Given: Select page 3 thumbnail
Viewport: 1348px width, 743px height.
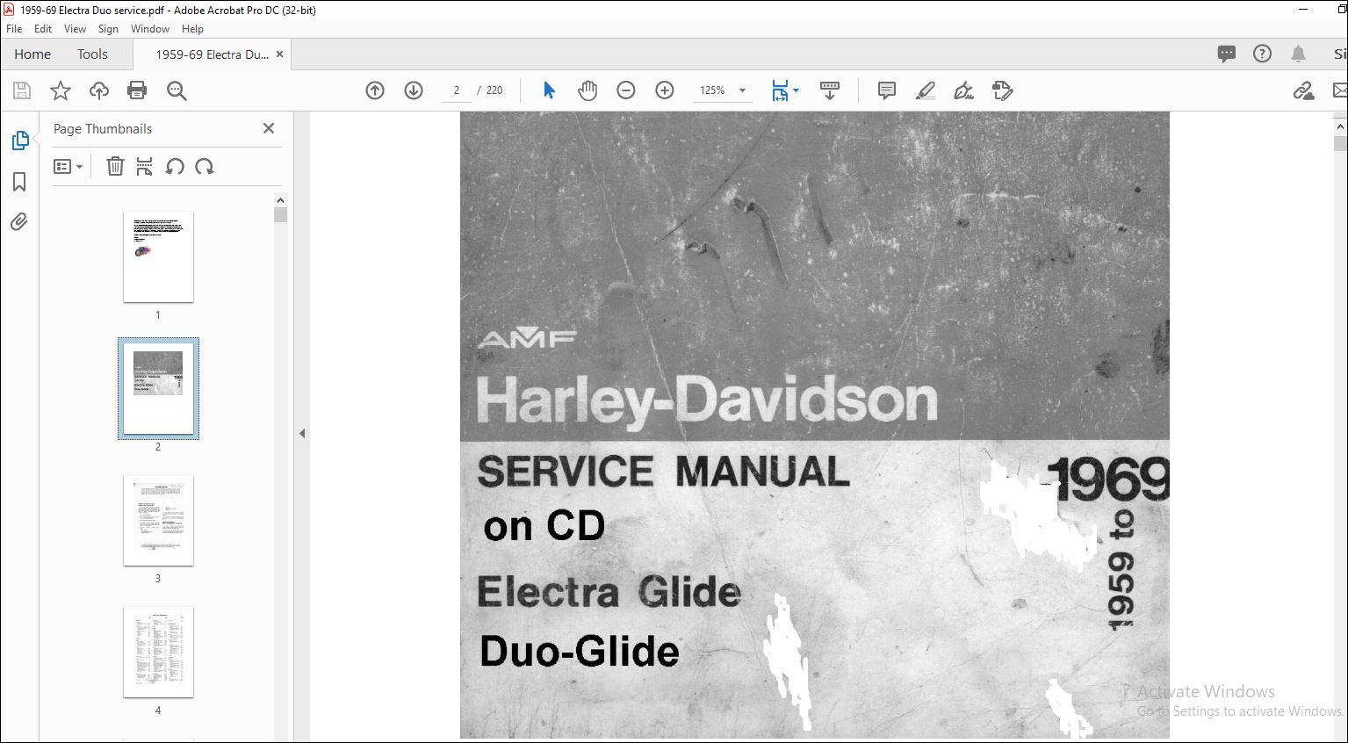Looking at the screenshot, I should pos(158,520).
